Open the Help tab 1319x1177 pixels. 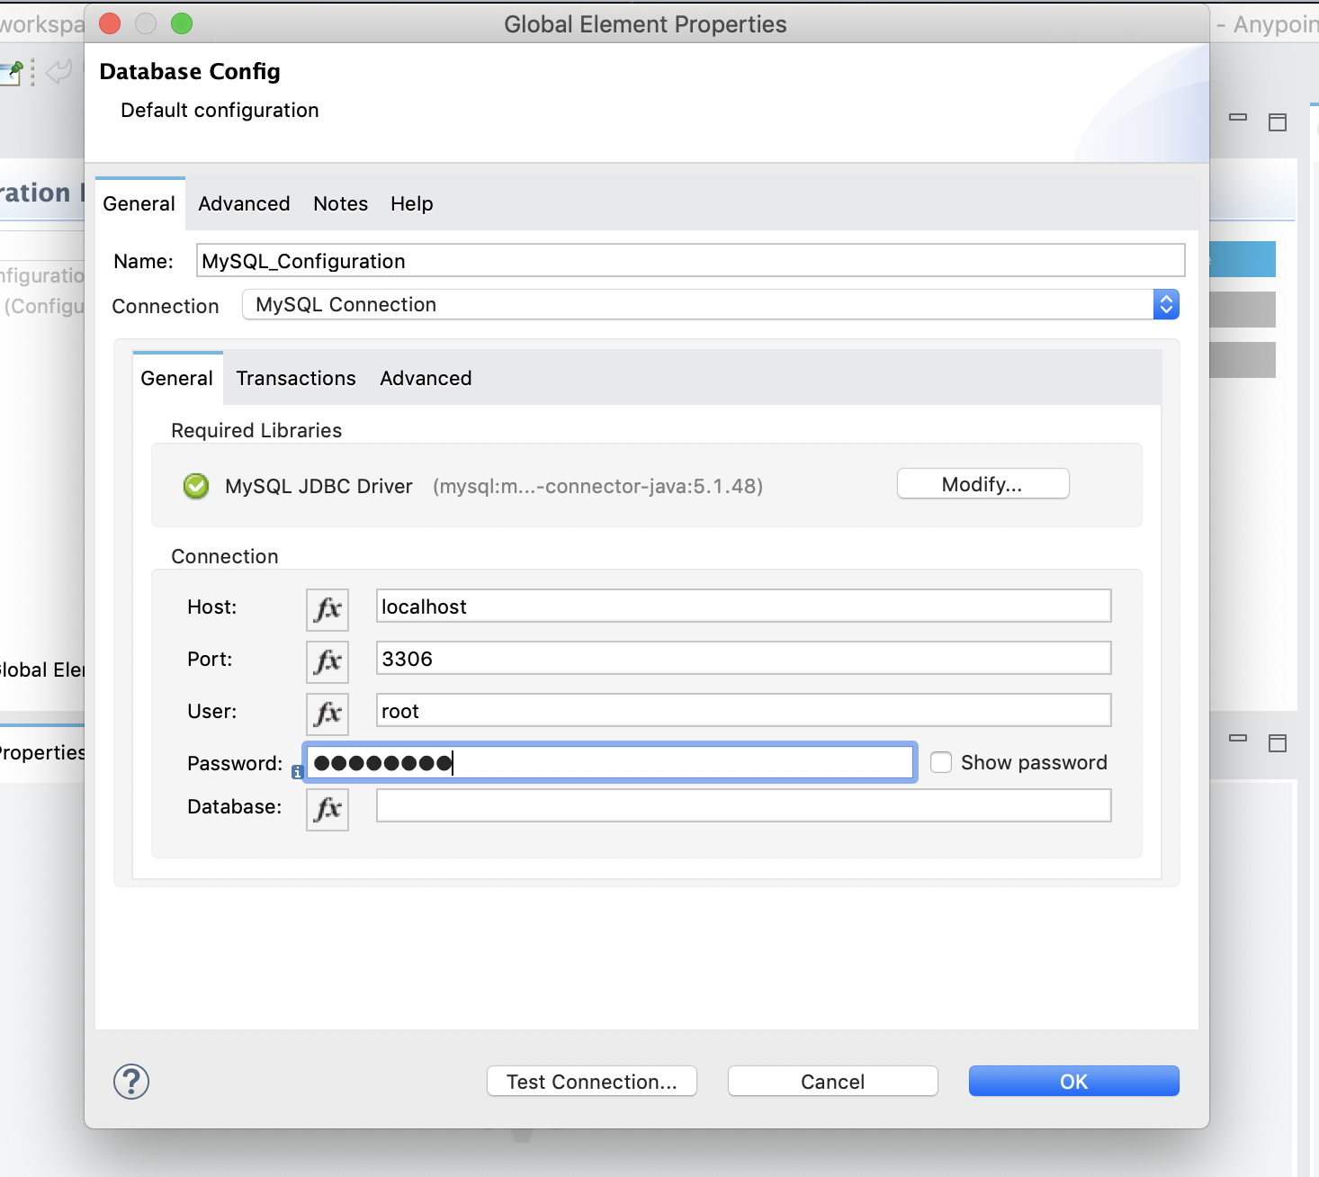coord(411,204)
